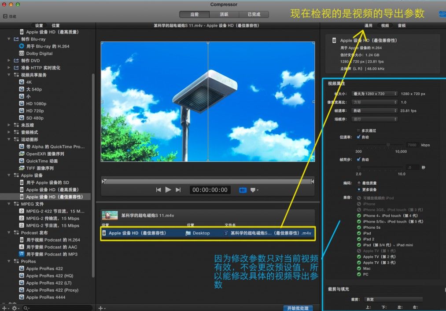Click the 隐藏 sidebar button

(x=10, y=16)
